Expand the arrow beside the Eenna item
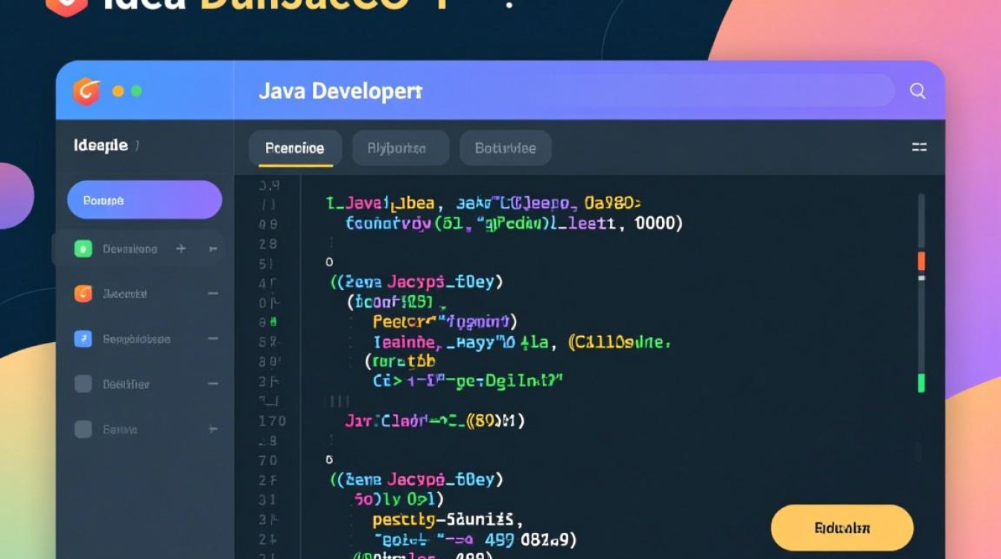The width and height of the screenshot is (1001, 559). 212,429
